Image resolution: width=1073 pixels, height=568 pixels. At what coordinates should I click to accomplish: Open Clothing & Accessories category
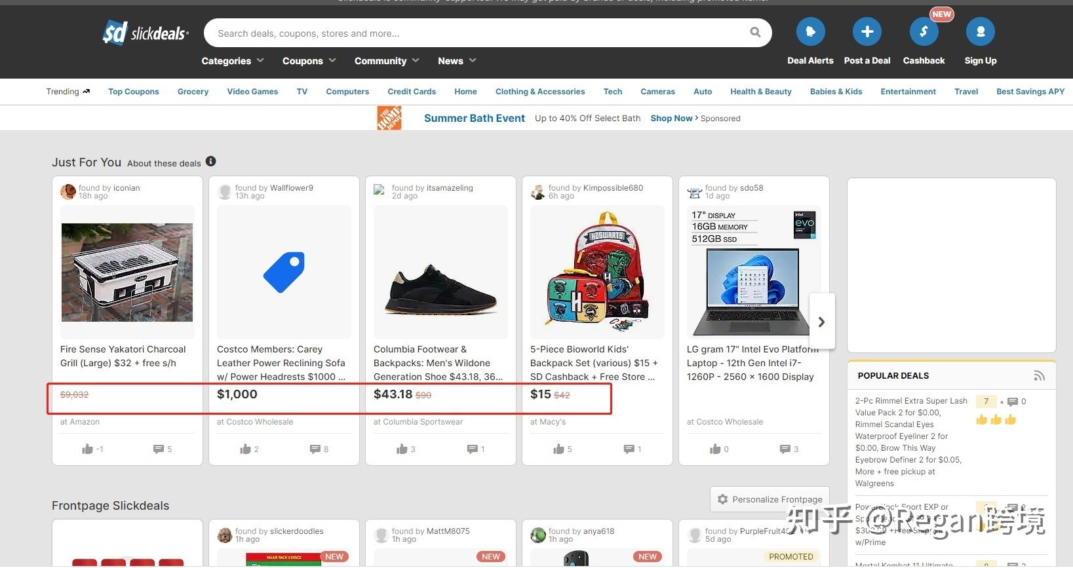click(x=540, y=92)
